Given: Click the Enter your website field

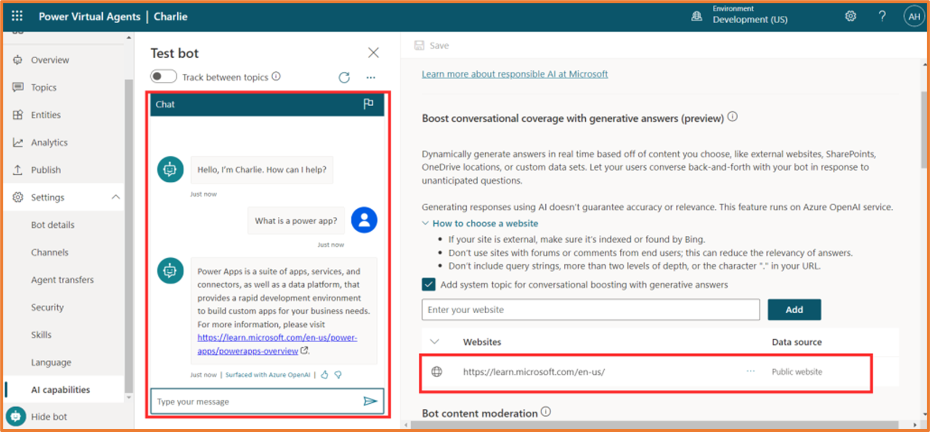Looking at the screenshot, I should coord(590,310).
